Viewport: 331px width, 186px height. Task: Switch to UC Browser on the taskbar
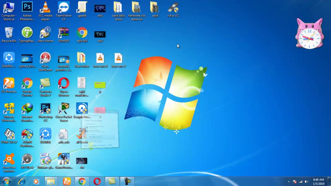67,182
